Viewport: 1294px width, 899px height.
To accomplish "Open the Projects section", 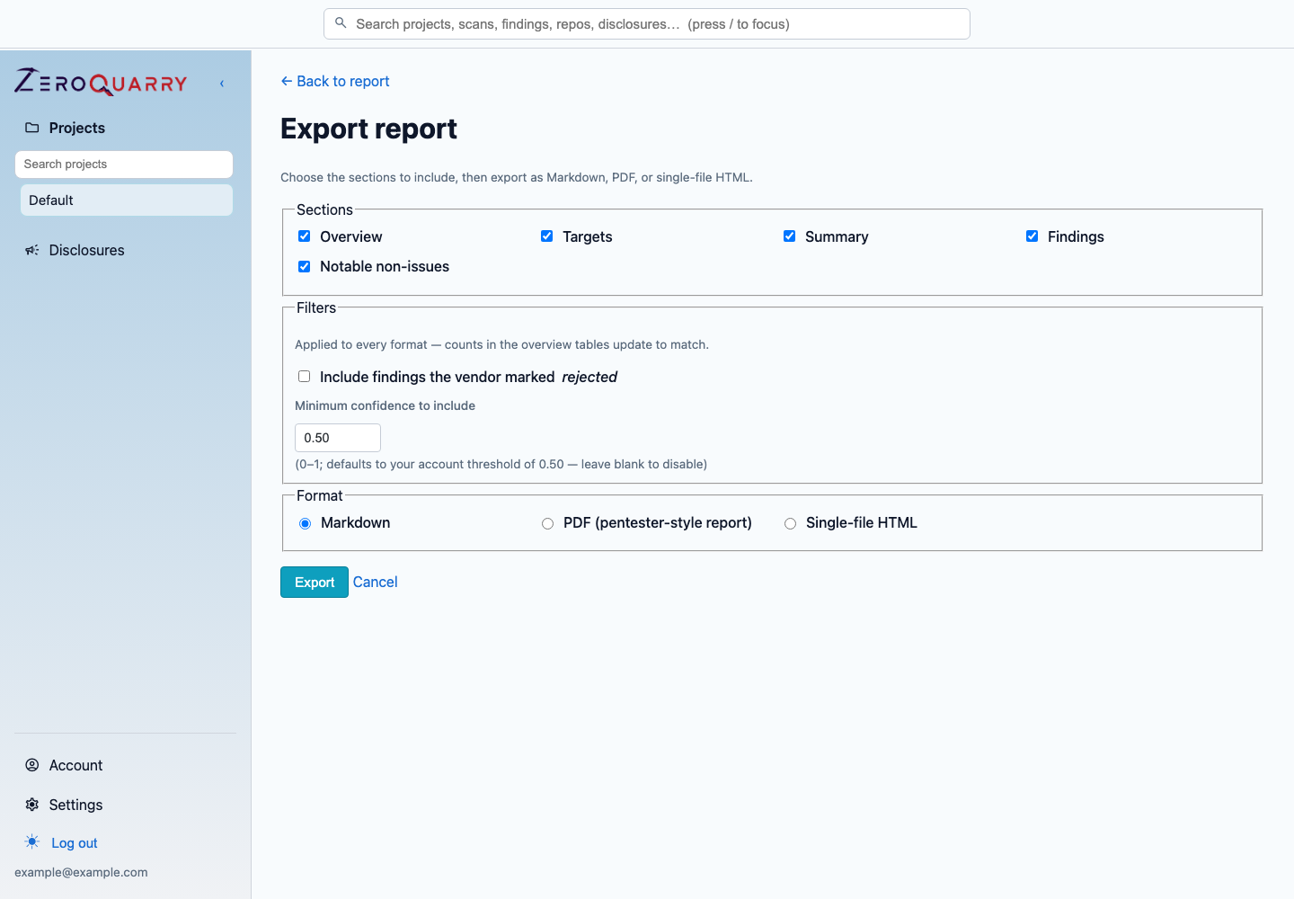I will (x=76, y=128).
